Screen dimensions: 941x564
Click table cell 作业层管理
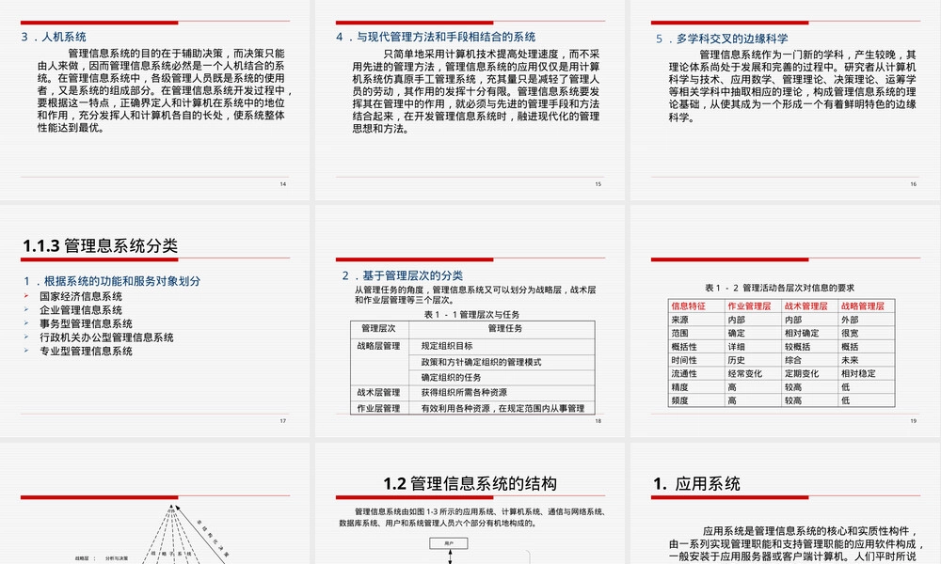pos(378,408)
